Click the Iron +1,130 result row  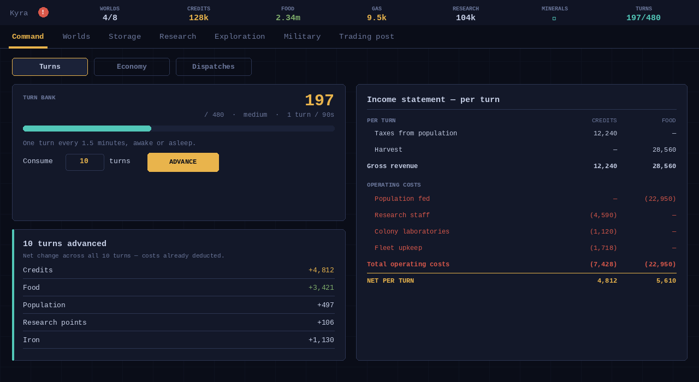179,340
